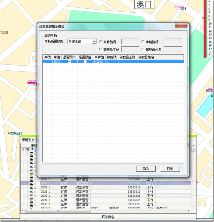
Task: Click the 車號 column header in the dialog
Action: point(57,57)
